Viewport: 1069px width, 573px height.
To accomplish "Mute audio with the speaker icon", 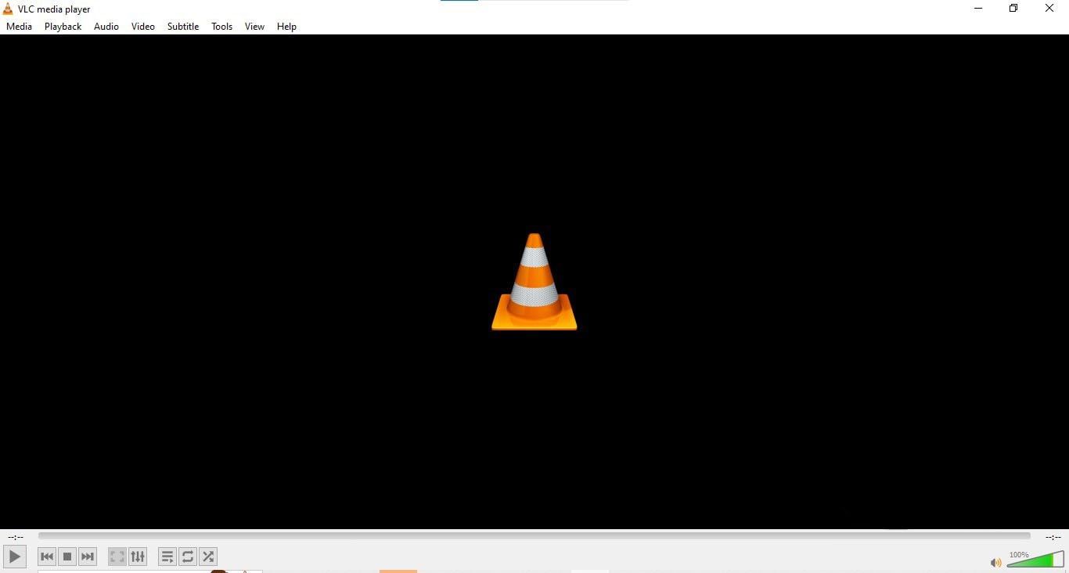I will 995,562.
